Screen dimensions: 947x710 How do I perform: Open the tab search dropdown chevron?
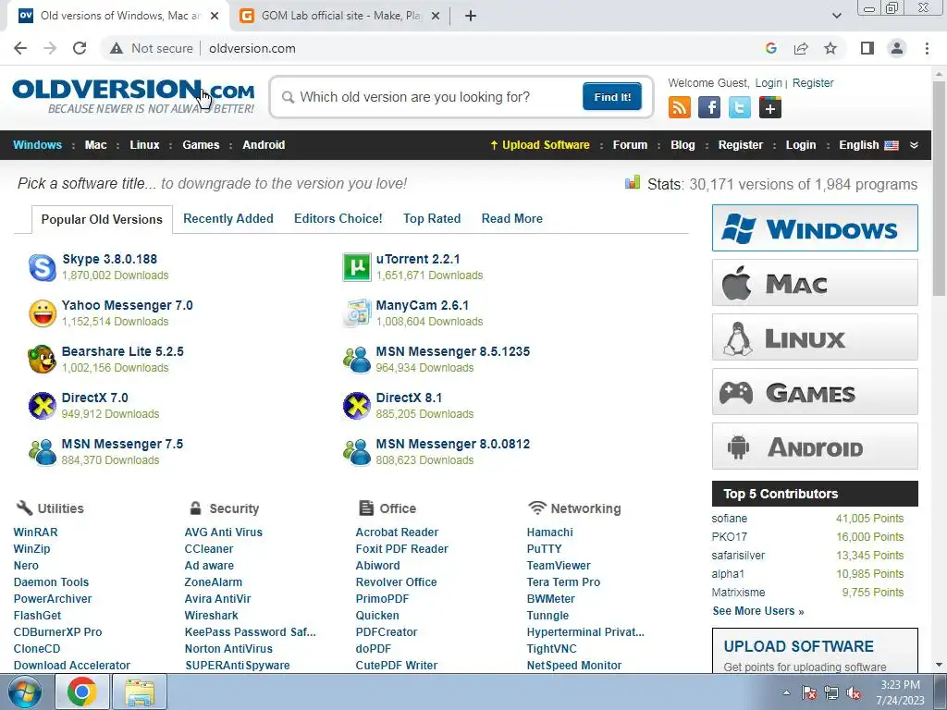pyautogui.click(x=836, y=16)
